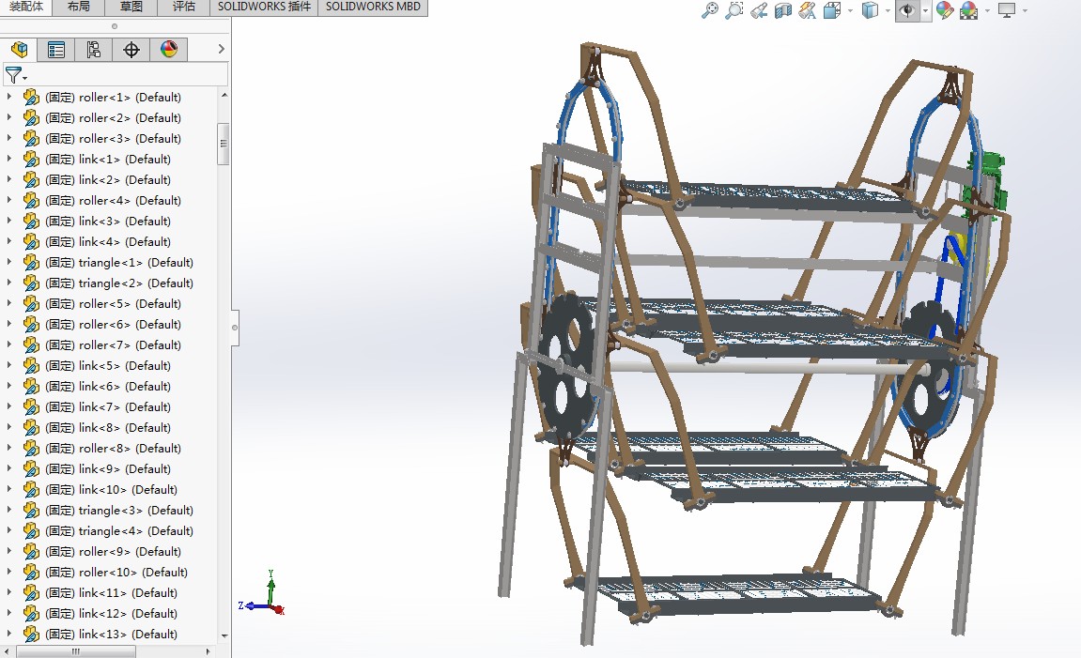Viewport: 1081px width, 658px height.
Task: Open PropertyManager tab
Action: click(x=55, y=50)
